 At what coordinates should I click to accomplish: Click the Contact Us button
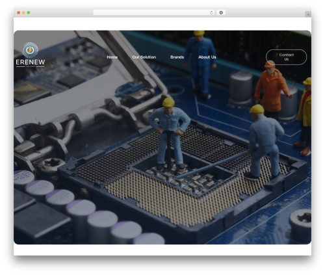(x=286, y=57)
